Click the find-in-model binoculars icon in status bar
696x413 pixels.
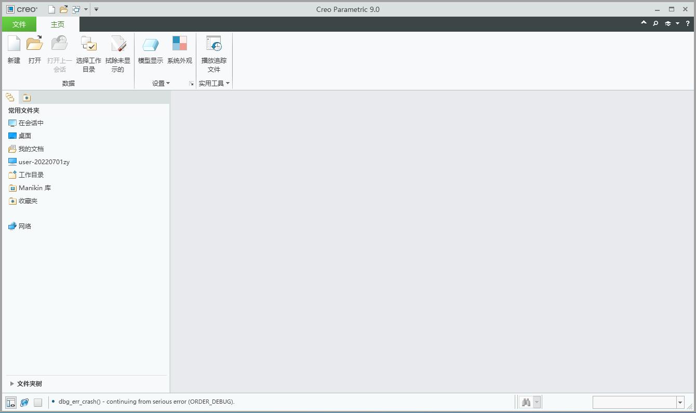coord(526,402)
